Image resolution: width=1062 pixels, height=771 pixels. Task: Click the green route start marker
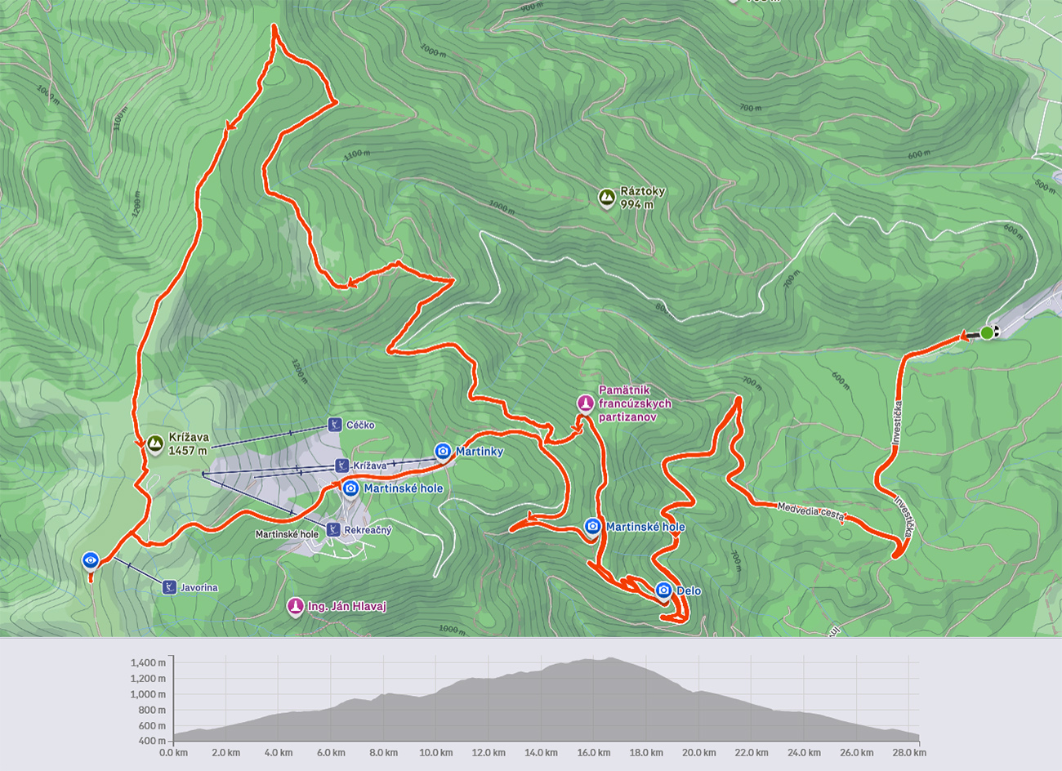pos(987,332)
